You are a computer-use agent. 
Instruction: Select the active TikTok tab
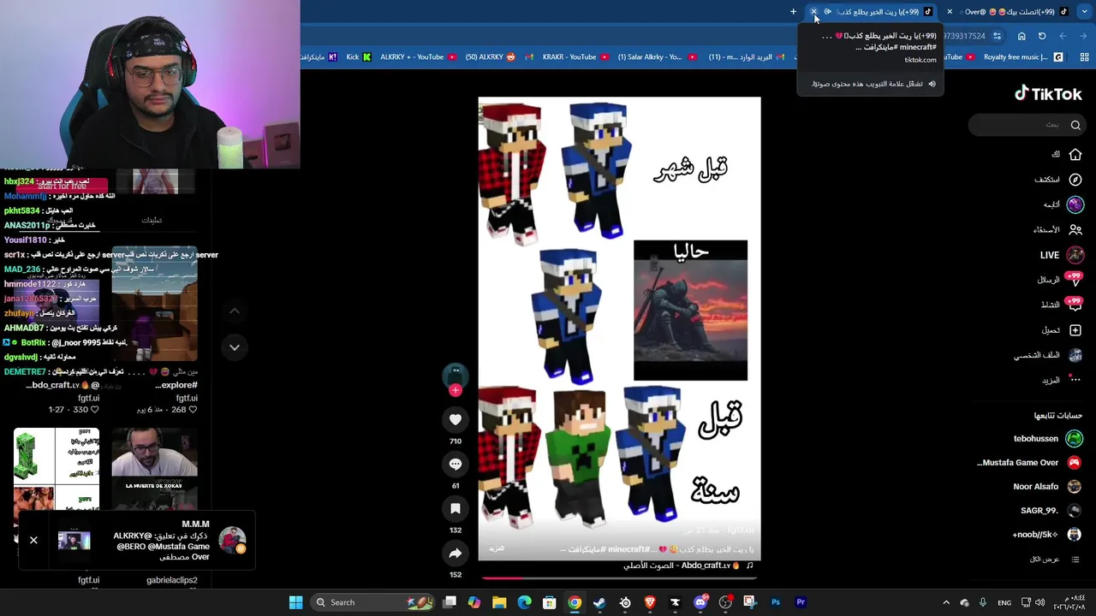click(872, 12)
